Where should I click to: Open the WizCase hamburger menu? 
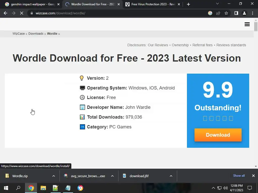(247, 24)
